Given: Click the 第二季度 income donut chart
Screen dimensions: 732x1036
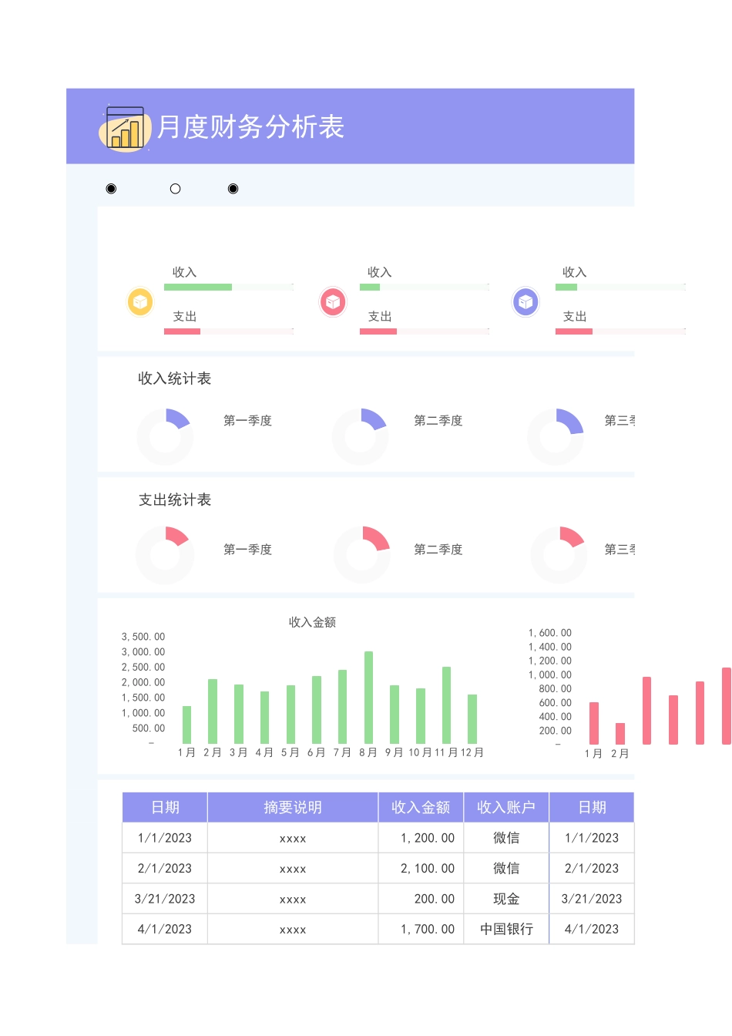Looking at the screenshot, I should click(x=361, y=436).
